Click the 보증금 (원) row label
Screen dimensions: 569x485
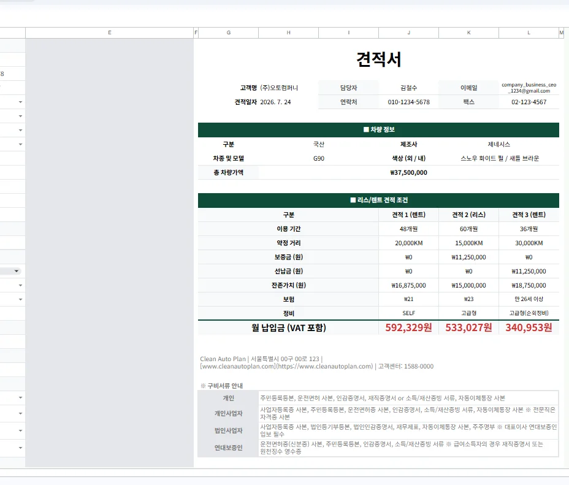click(x=289, y=257)
